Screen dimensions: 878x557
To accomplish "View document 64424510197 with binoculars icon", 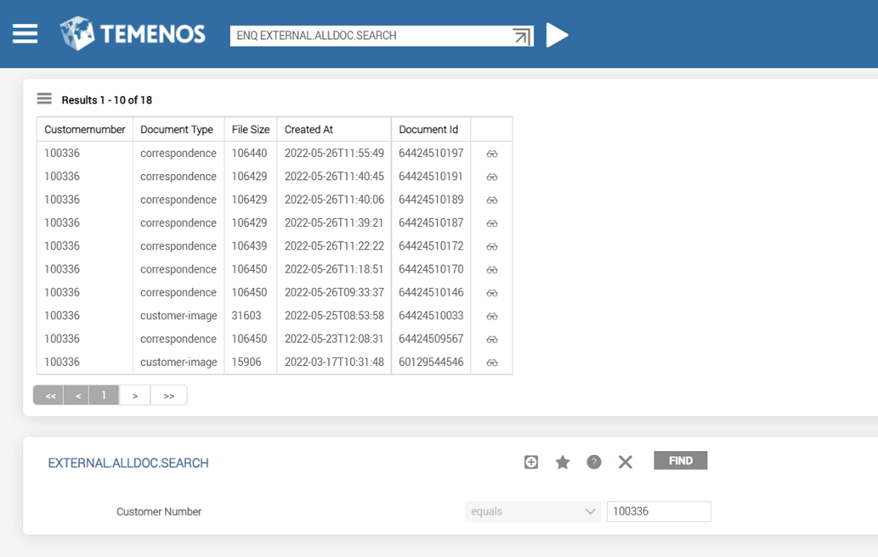I will tap(492, 154).
